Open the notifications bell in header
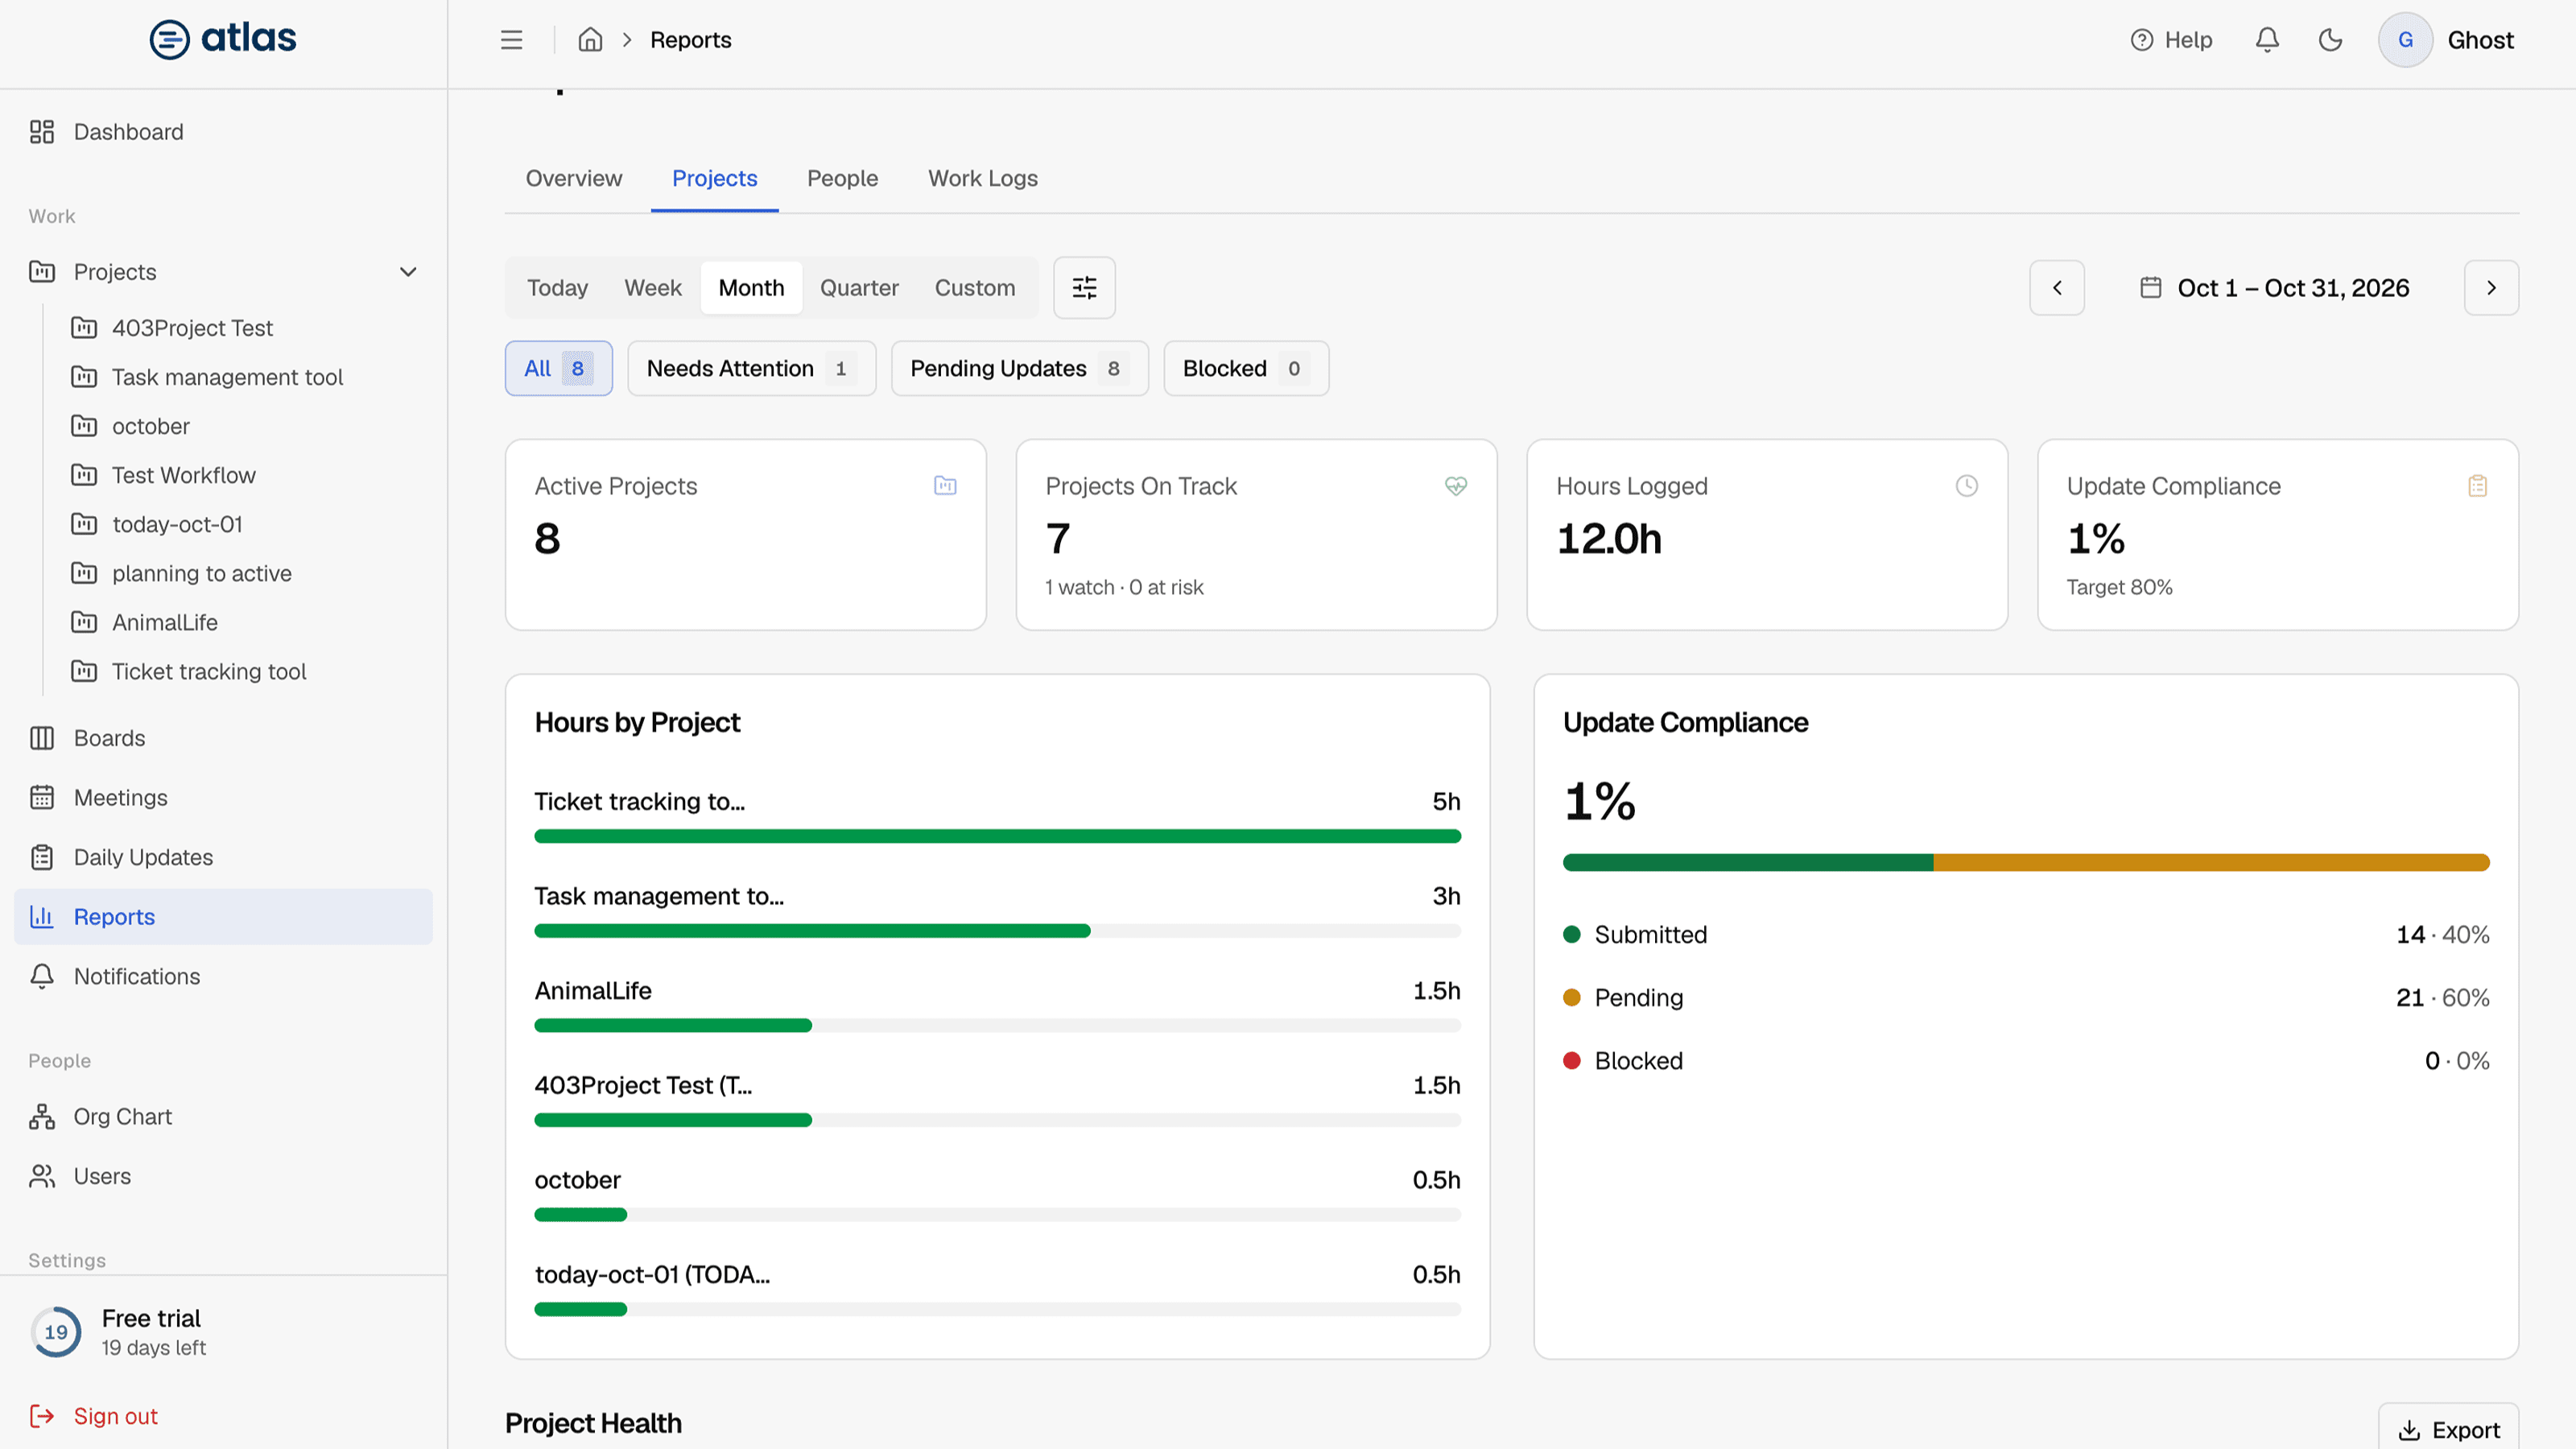The image size is (2576, 1449). [2267, 40]
